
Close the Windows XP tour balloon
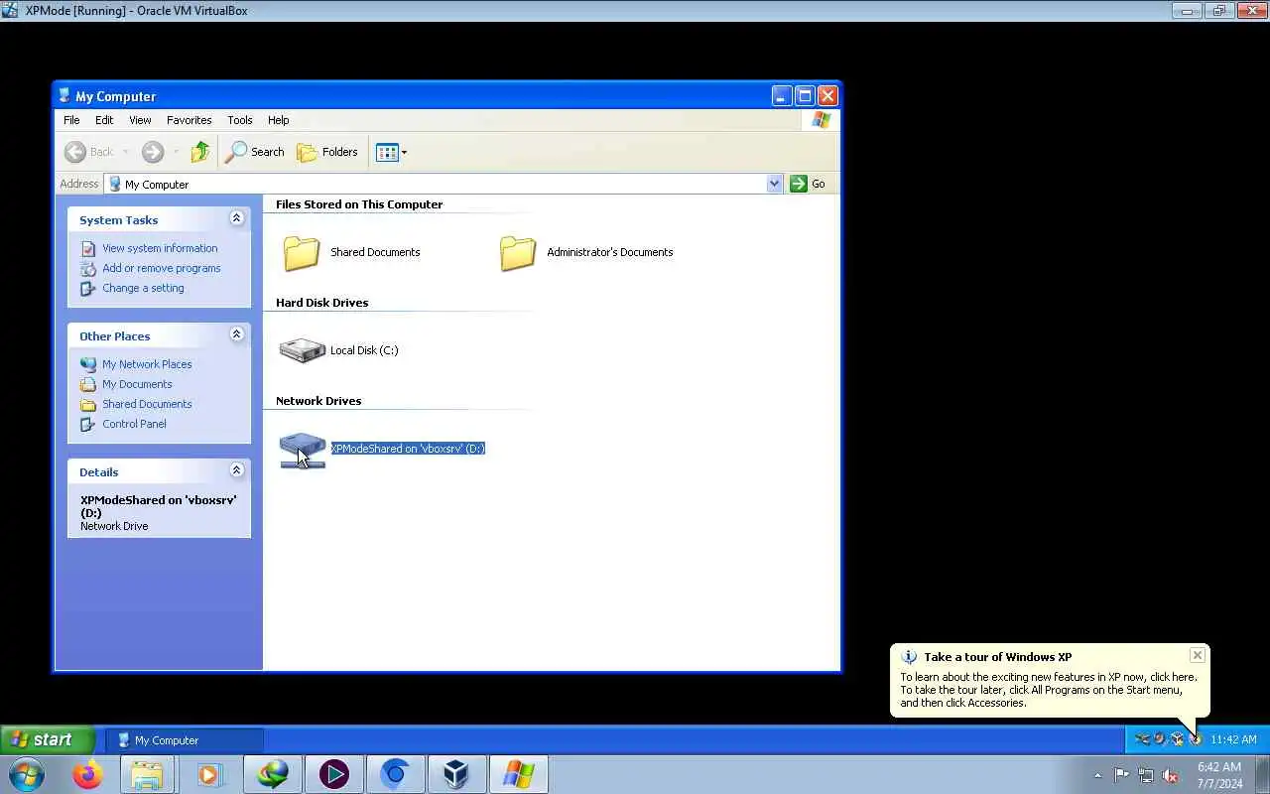coord(1198,655)
